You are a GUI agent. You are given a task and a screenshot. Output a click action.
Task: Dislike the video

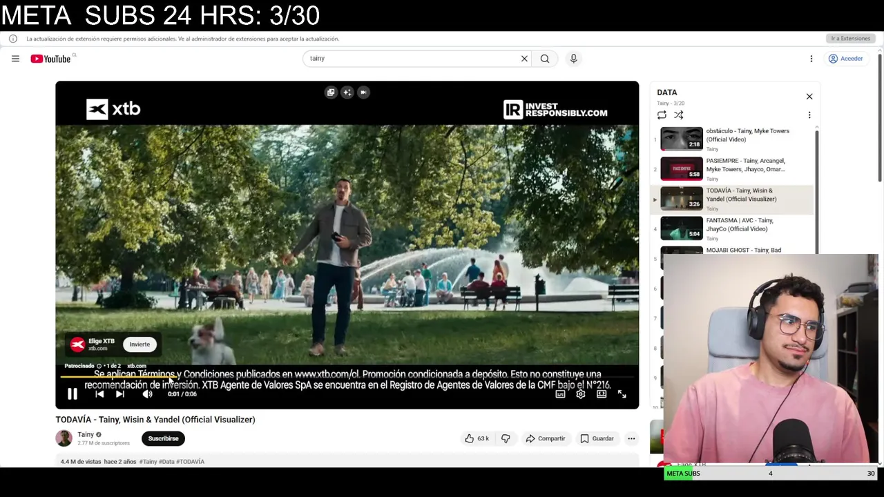(x=506, y=438)
